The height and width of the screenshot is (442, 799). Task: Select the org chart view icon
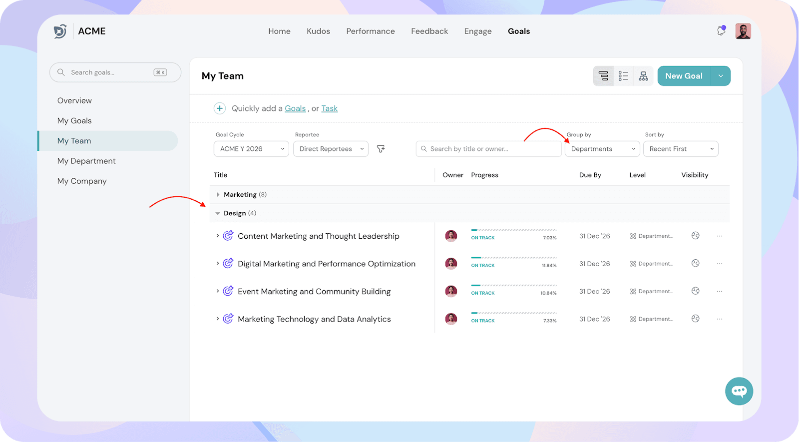click(643, 76)
